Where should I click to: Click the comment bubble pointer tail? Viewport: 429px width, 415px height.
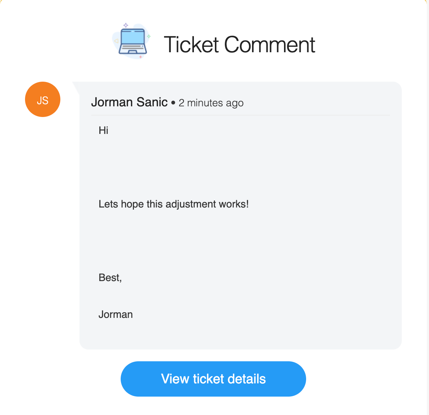76,88
